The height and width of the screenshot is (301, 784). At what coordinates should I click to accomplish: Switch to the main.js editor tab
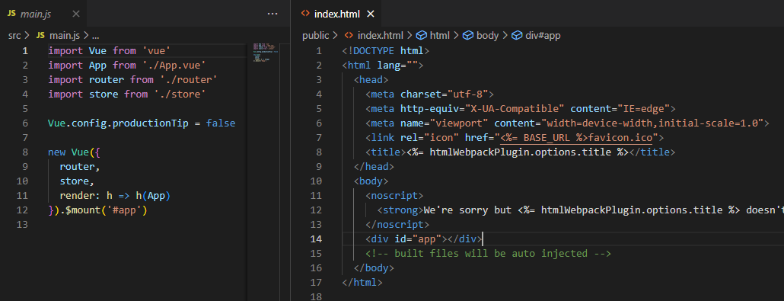click(x=43, y=14)
